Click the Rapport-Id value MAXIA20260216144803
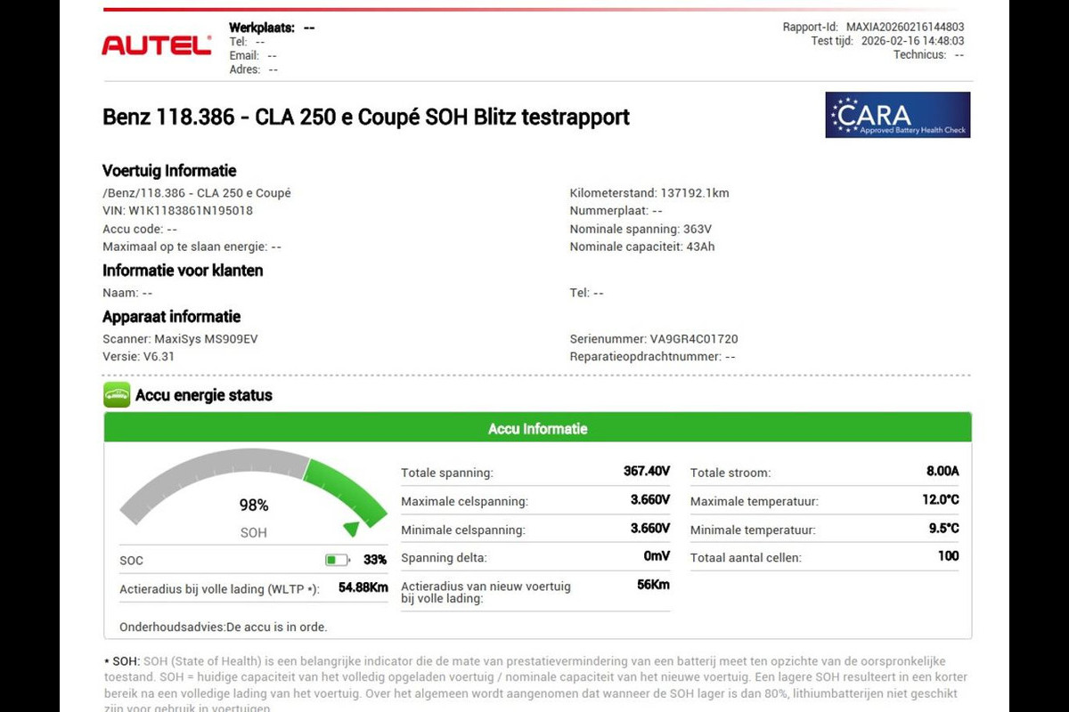Screen dimensions: 1069x712 [x=904, y=28]
